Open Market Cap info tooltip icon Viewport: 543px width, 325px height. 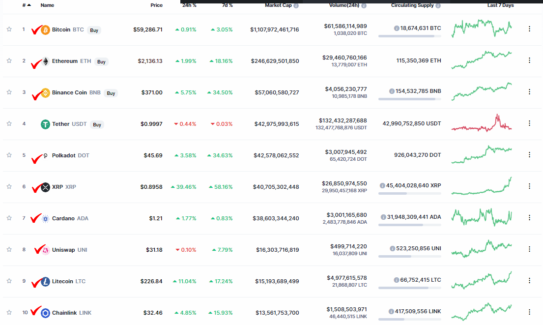tap(296, 5)
